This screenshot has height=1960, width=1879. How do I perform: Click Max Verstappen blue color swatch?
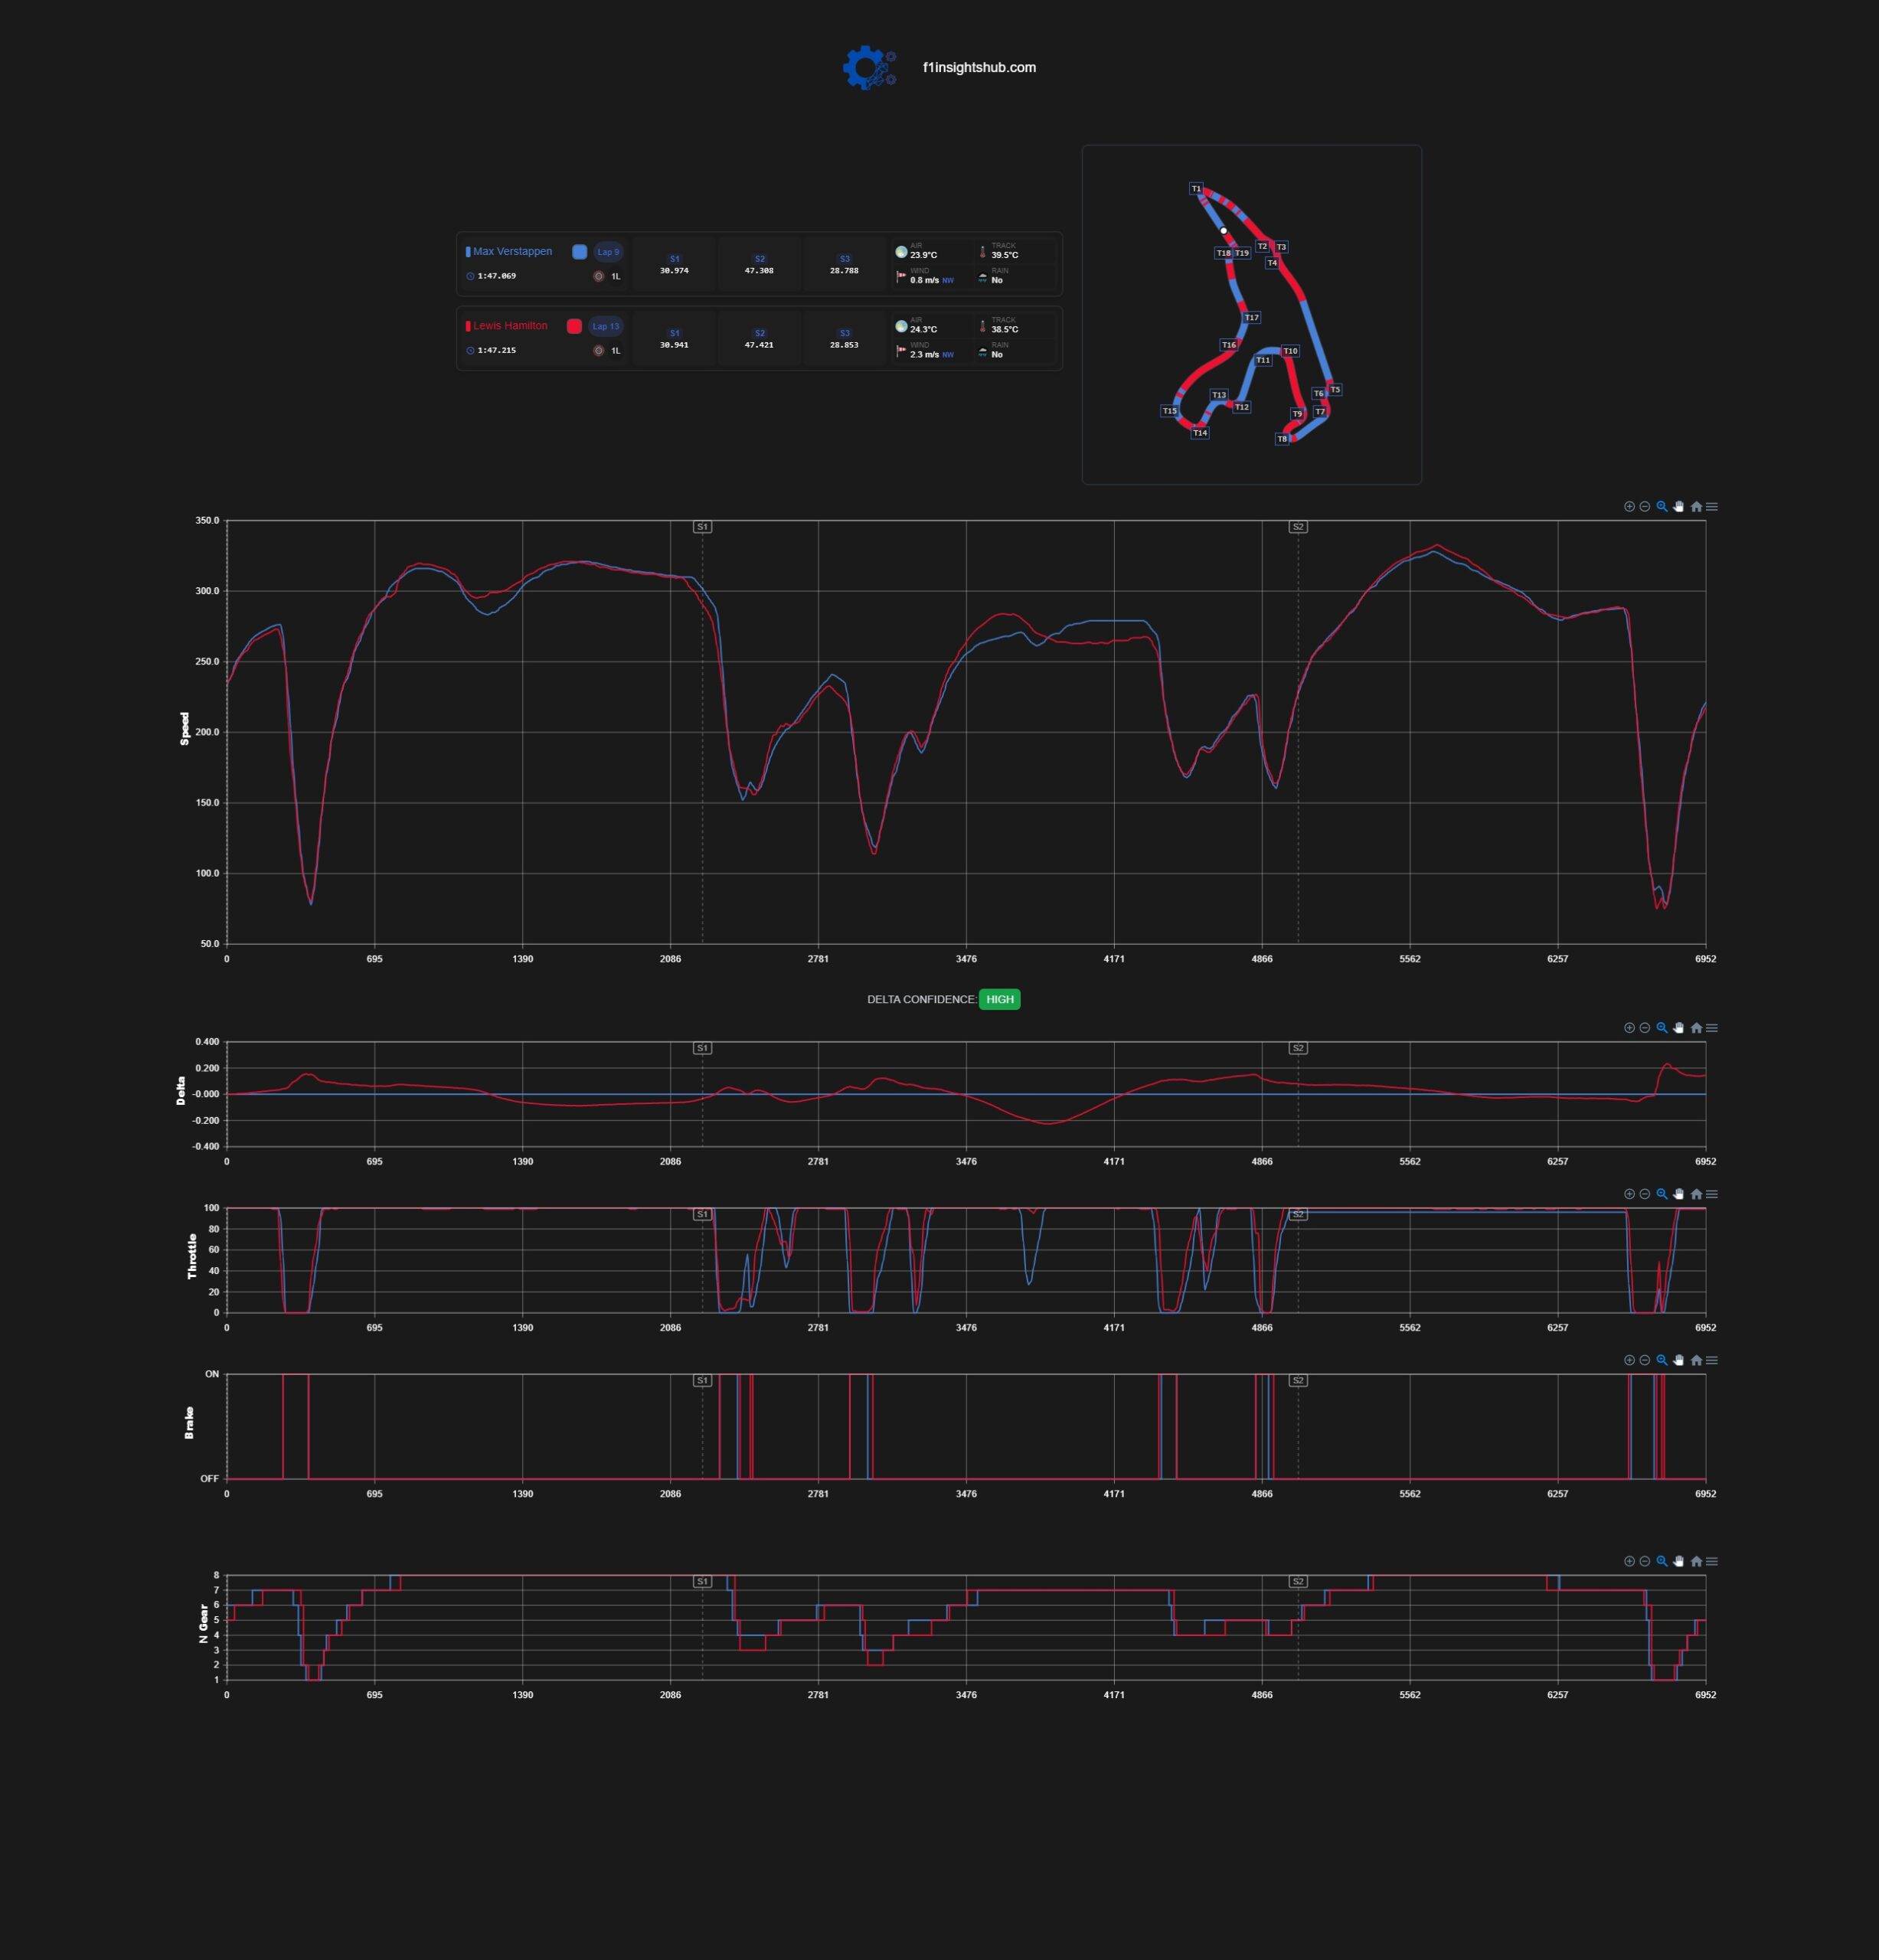coord(579,252)
